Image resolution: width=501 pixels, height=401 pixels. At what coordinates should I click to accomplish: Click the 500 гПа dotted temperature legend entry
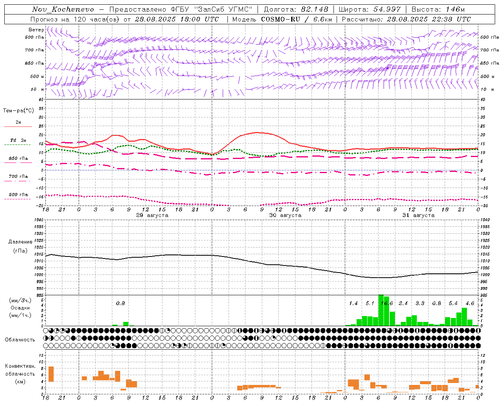tap(18, 195)
